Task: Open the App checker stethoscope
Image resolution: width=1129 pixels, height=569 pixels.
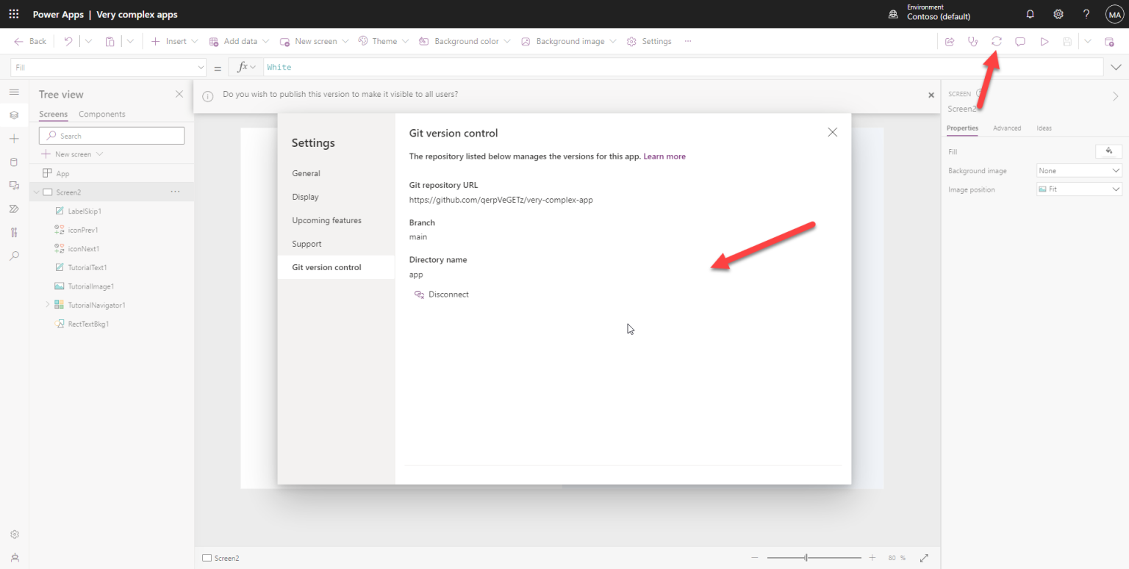Action: coord(973,41)
